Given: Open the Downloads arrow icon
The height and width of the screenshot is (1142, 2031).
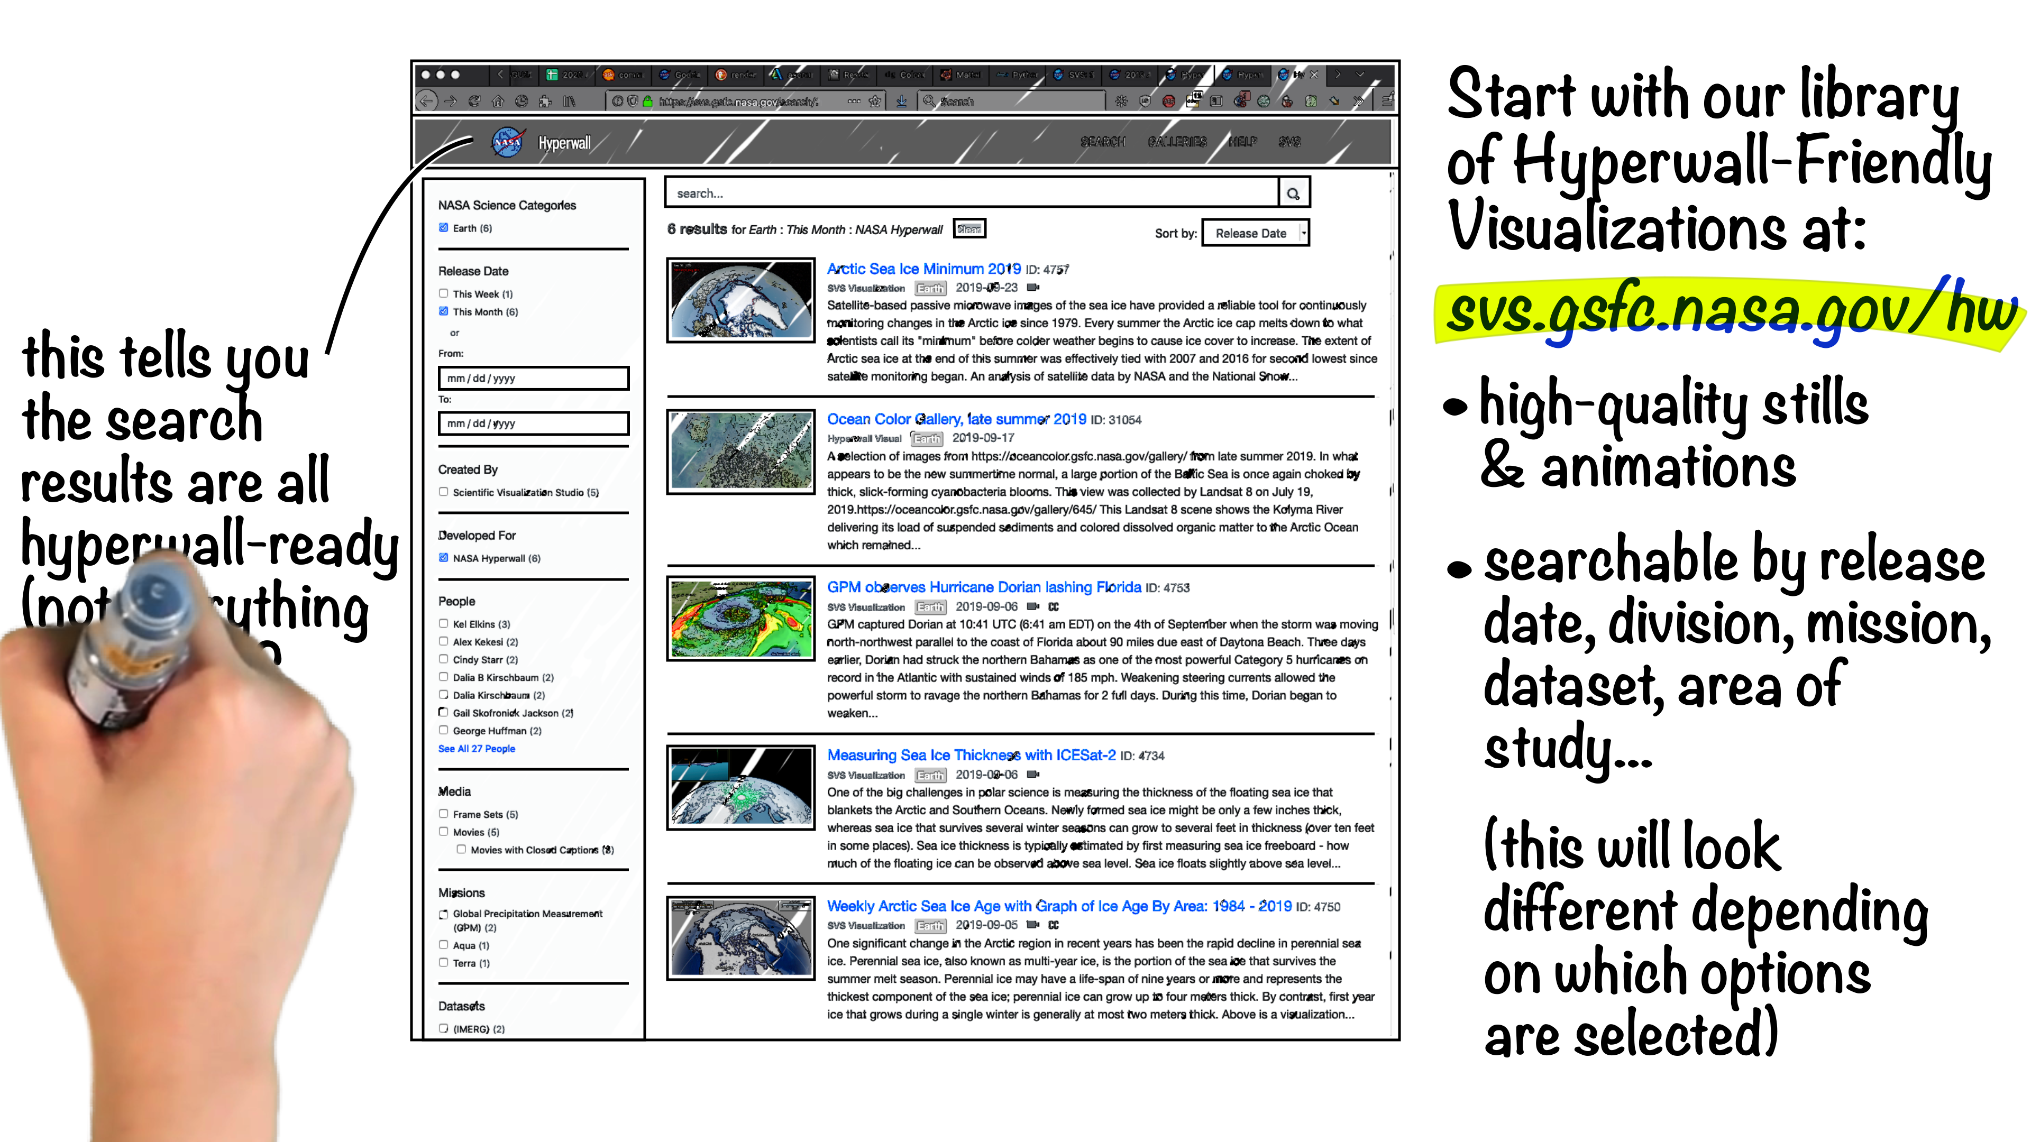Looking at the screenshot, I should [901, 101].
